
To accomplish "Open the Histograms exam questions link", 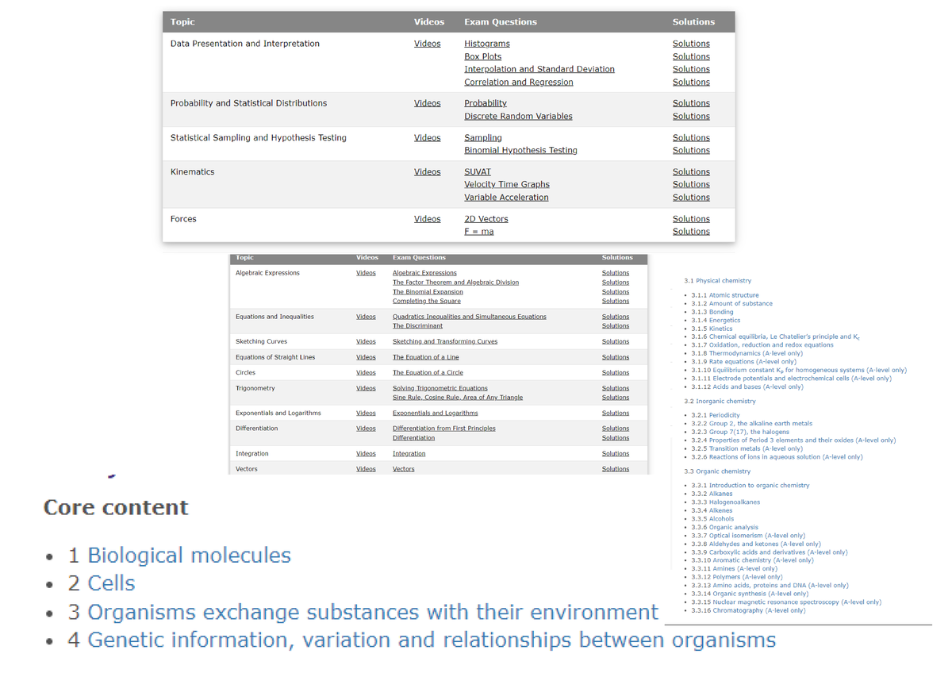I will point(487,44).
